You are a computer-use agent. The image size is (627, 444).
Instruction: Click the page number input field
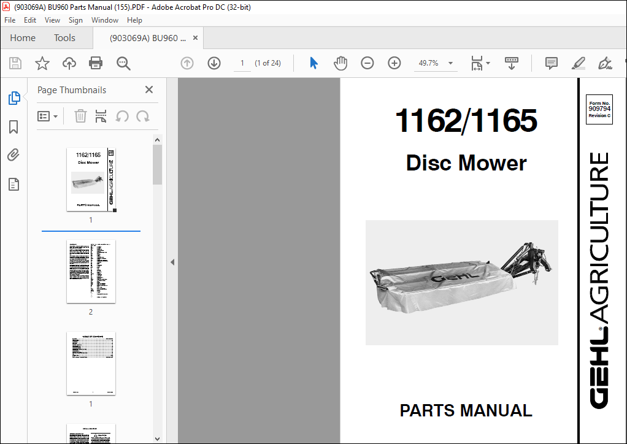242,63
